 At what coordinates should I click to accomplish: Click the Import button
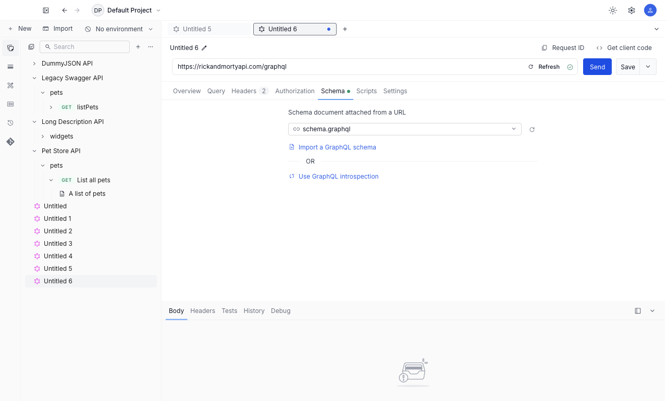pyautogui.click(x=58, y=29)
